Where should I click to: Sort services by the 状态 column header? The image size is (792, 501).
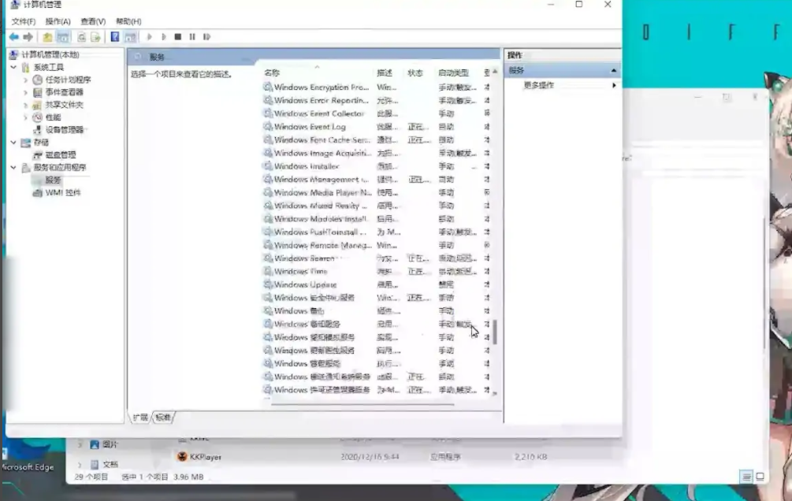coord(415,72)
